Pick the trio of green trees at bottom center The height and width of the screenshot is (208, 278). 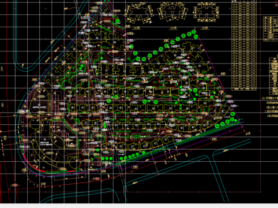tap(107, 158)
